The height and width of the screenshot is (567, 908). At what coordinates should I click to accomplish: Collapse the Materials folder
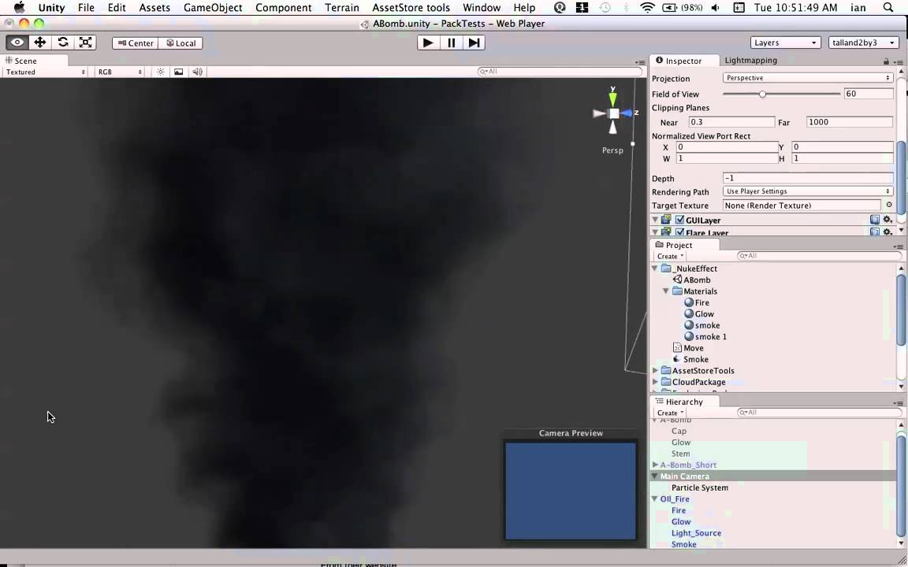(666, 291)
